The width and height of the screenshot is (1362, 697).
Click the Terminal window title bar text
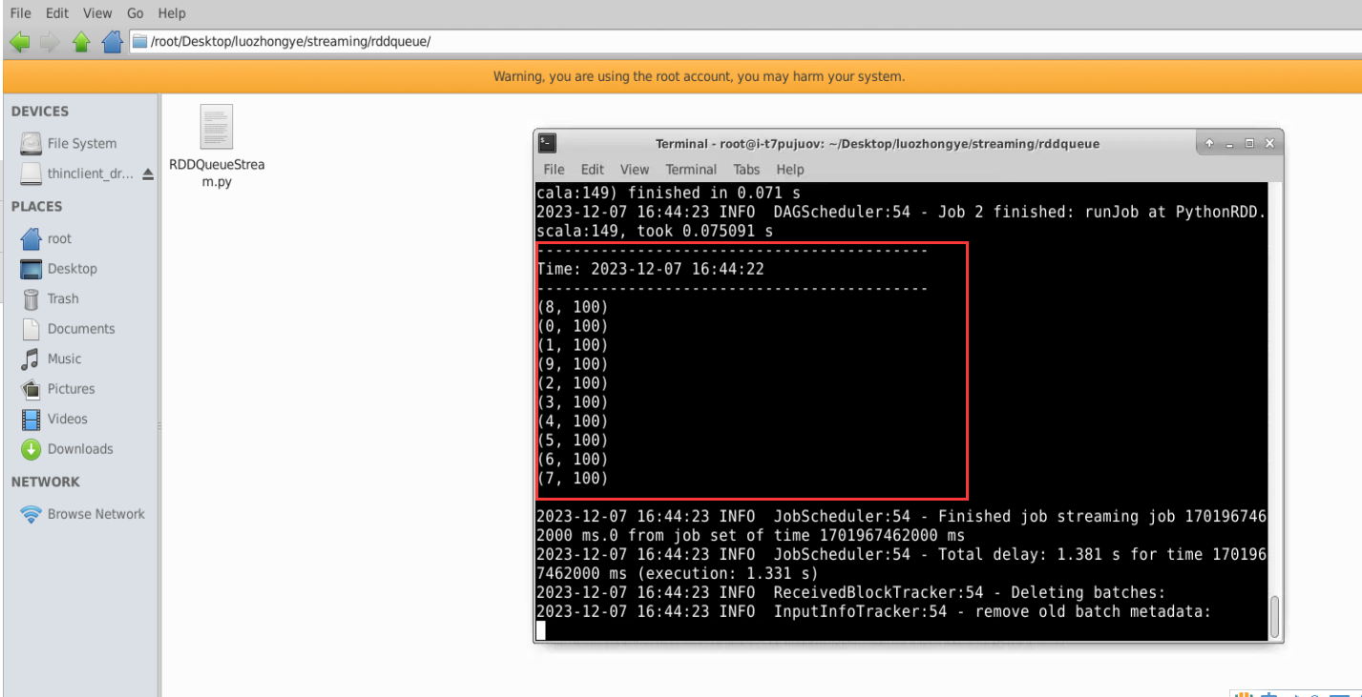(877, 144)
